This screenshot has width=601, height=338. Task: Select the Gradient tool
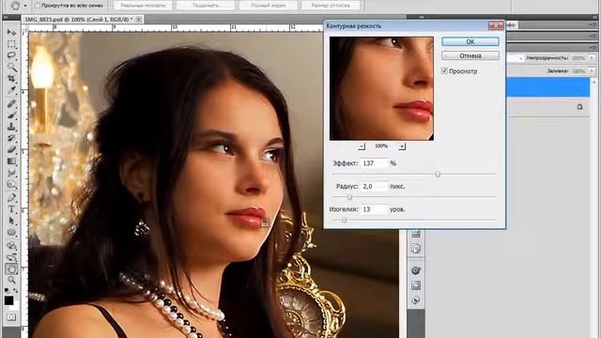point(11,161)
